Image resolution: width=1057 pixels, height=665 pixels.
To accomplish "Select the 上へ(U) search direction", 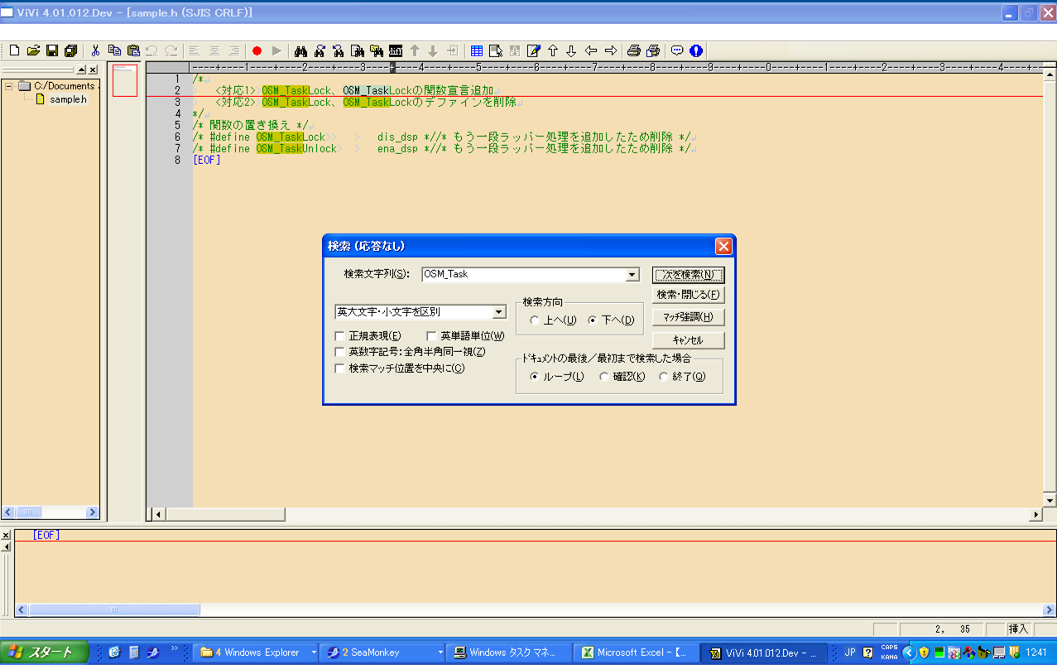I will [535, 320].
